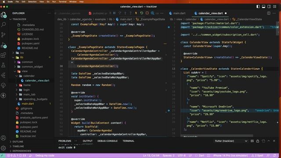Expand the DEPENDENCIES section
Screen dimensions: 281x158
click(x=22, y=151)
